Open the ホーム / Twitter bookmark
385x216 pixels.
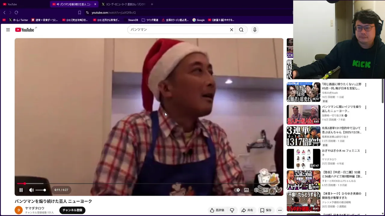pyautogui.click(x=18, y=20)
